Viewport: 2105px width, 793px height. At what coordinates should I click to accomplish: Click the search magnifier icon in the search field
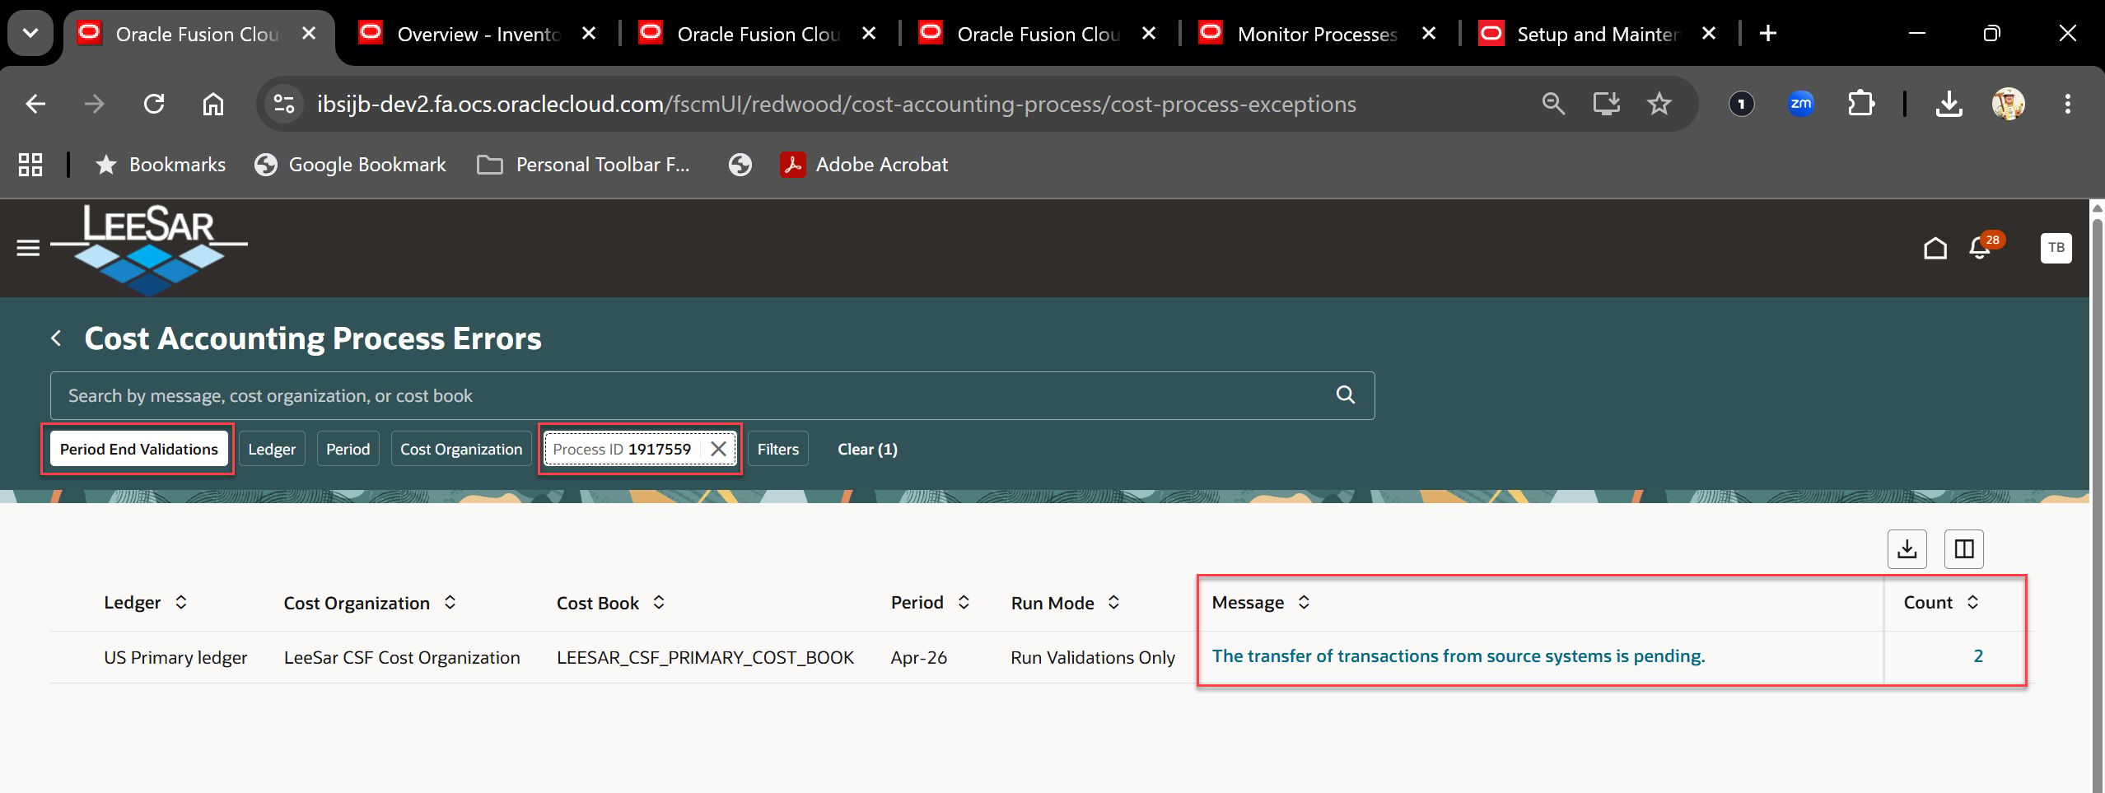point(1346,395)
